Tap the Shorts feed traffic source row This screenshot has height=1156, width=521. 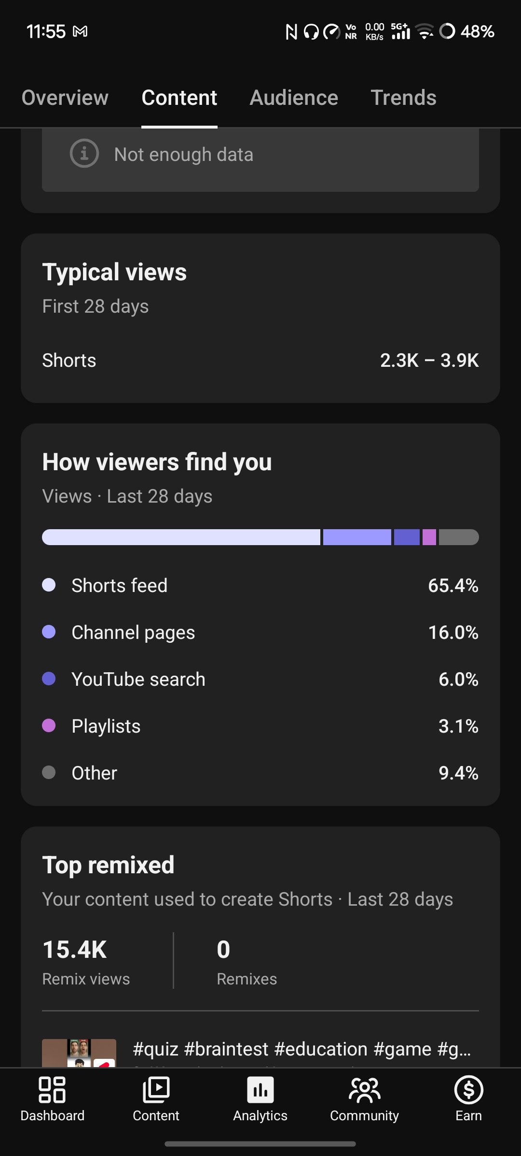(x=260, y=585)
